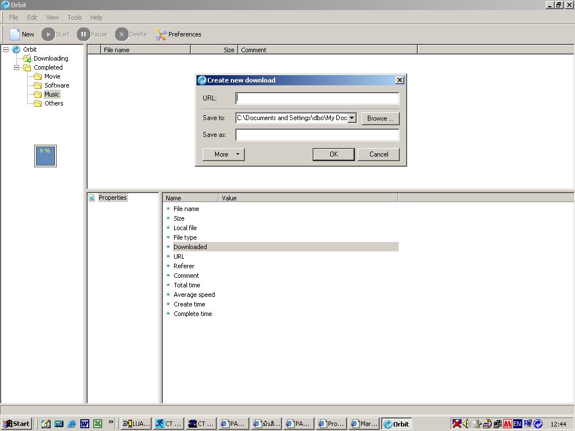Focus the Save as input field

tap(317, 135)
